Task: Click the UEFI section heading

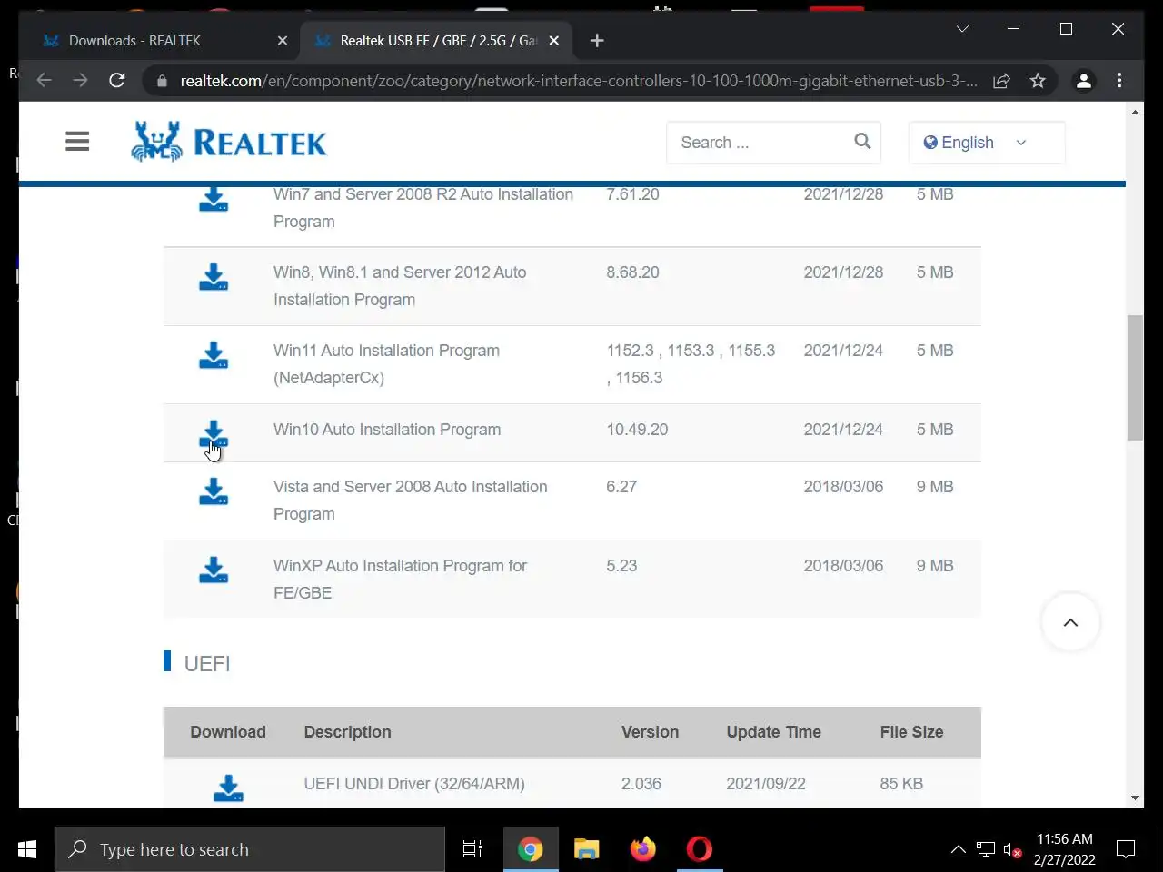Action: (207, 664)
